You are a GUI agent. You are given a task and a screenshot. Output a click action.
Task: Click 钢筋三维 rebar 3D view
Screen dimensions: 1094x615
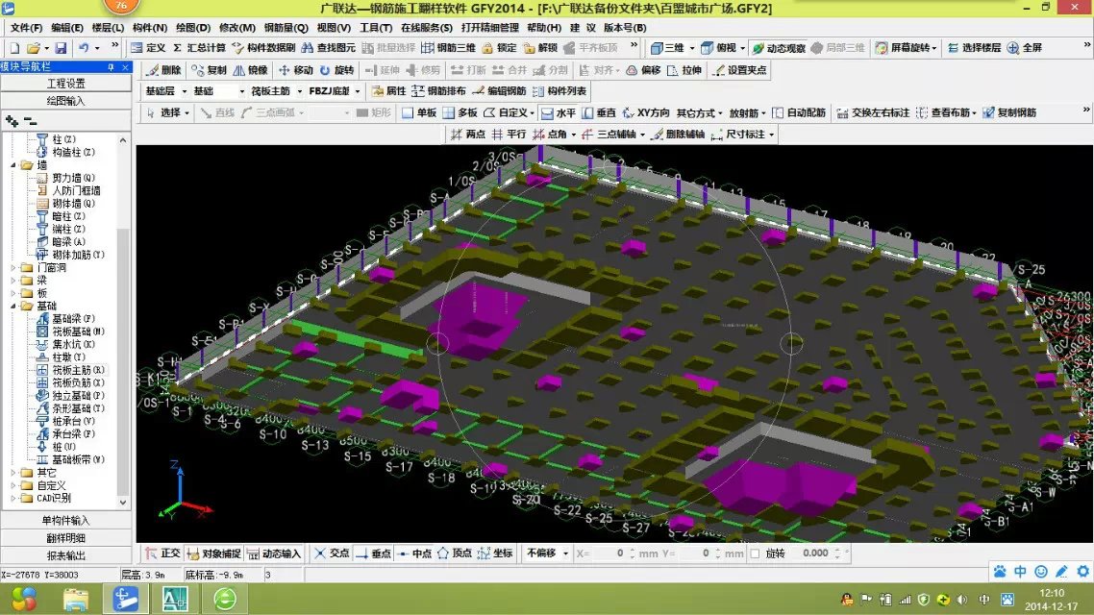(448, 48)
